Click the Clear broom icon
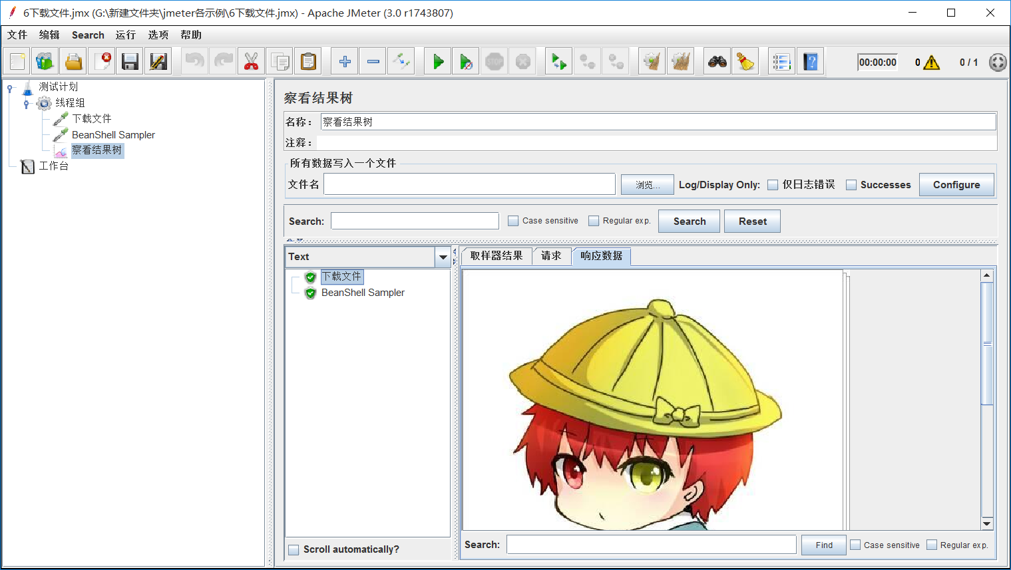 [652, 62]
